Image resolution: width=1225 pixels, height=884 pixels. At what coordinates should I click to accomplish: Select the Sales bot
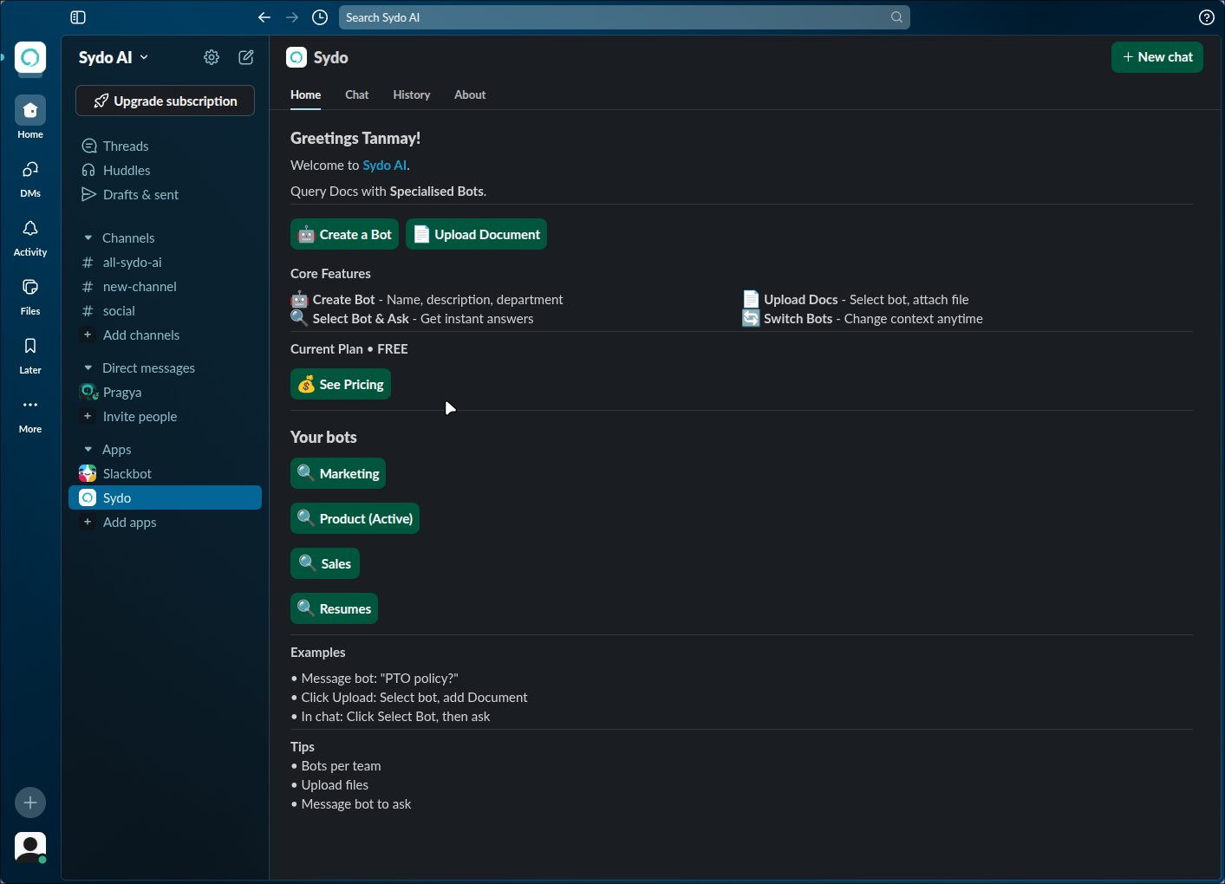(325, 563)
